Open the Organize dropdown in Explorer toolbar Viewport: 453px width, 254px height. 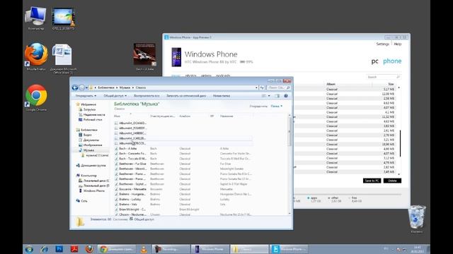tap(86, 96)
